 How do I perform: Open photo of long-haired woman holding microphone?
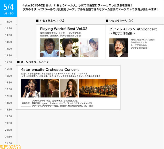69,88
